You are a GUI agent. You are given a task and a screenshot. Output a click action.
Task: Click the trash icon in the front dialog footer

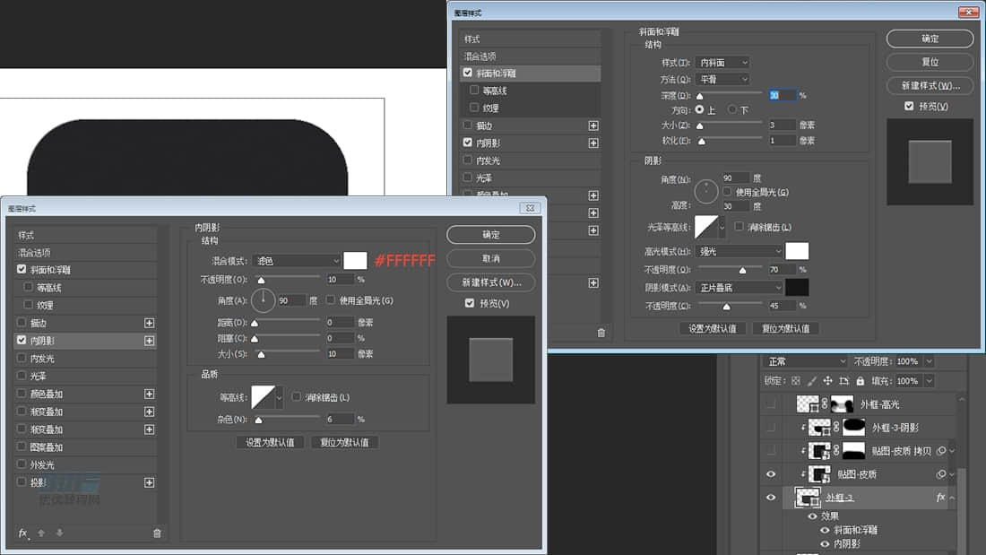click(x=157, y=533)
